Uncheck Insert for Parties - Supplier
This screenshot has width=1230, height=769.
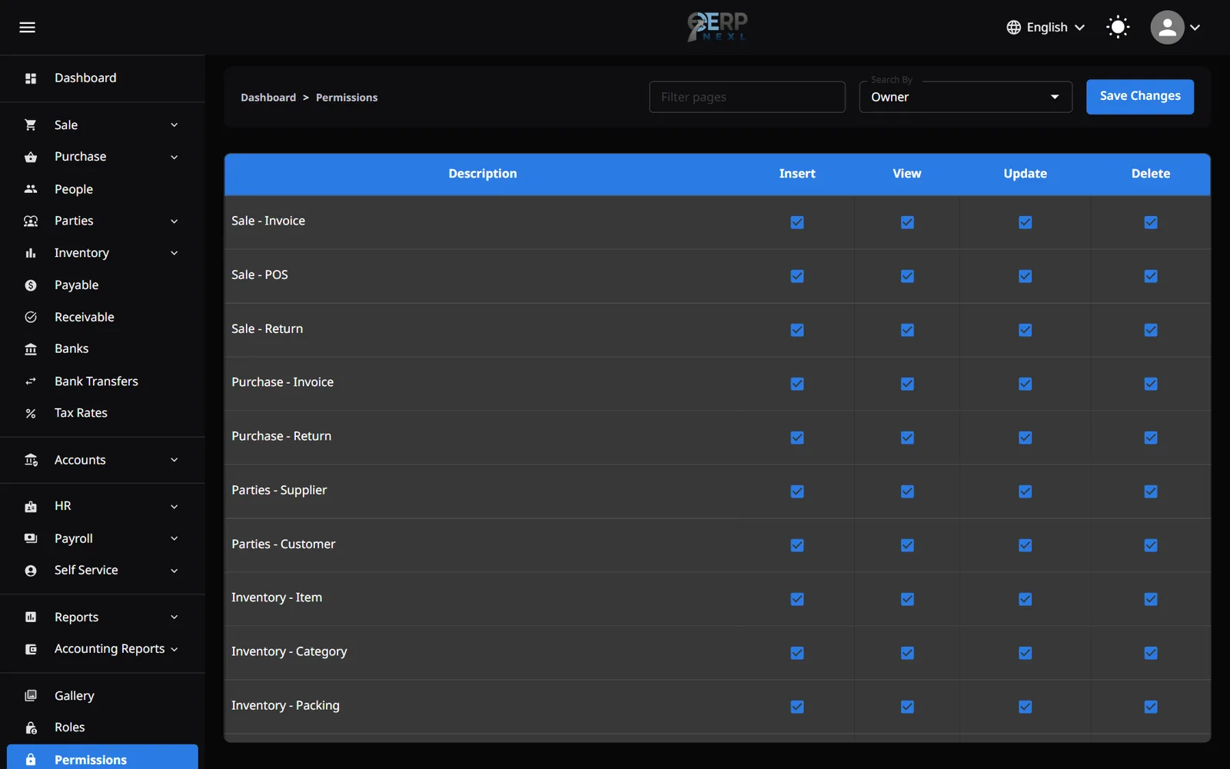[797, 491]
